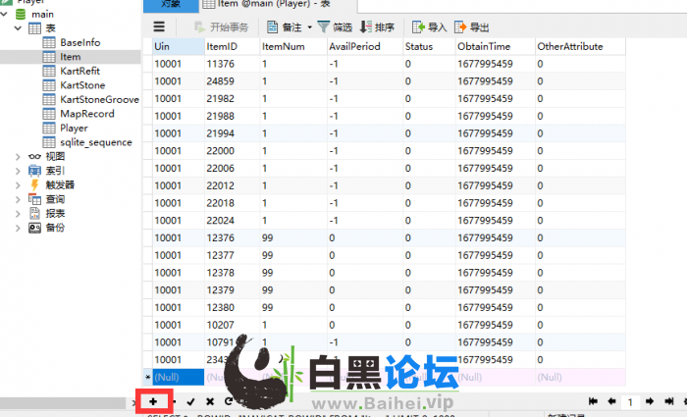Select the Item @main (Player) tab

click(255, 5)
